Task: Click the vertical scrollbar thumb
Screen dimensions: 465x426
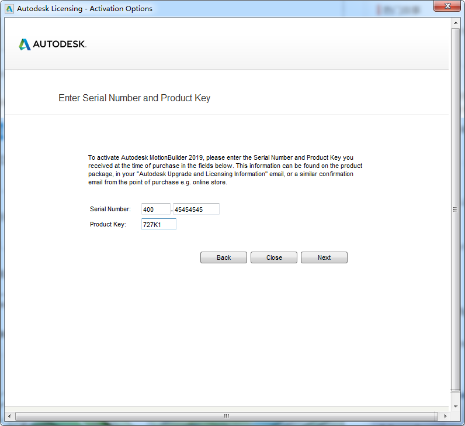Action: [x=456, y=209]
